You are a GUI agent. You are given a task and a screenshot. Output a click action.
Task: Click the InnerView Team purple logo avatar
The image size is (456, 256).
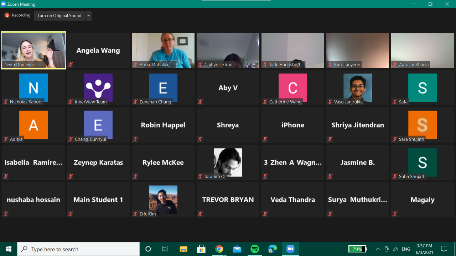(x=98, y=87)
